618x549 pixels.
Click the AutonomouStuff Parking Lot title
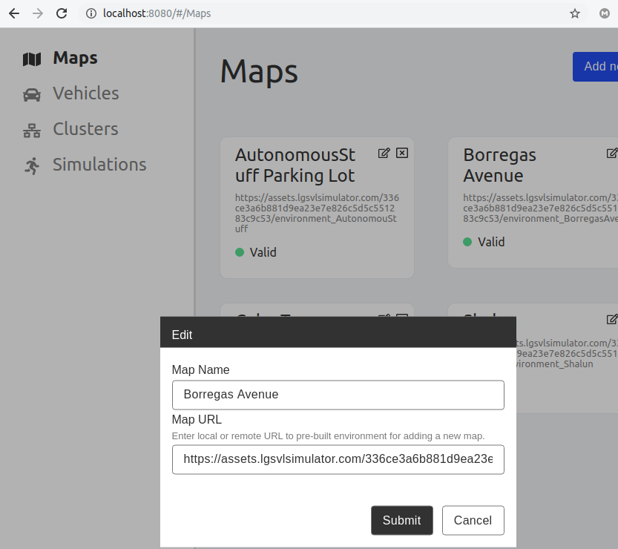coord(295,165)
